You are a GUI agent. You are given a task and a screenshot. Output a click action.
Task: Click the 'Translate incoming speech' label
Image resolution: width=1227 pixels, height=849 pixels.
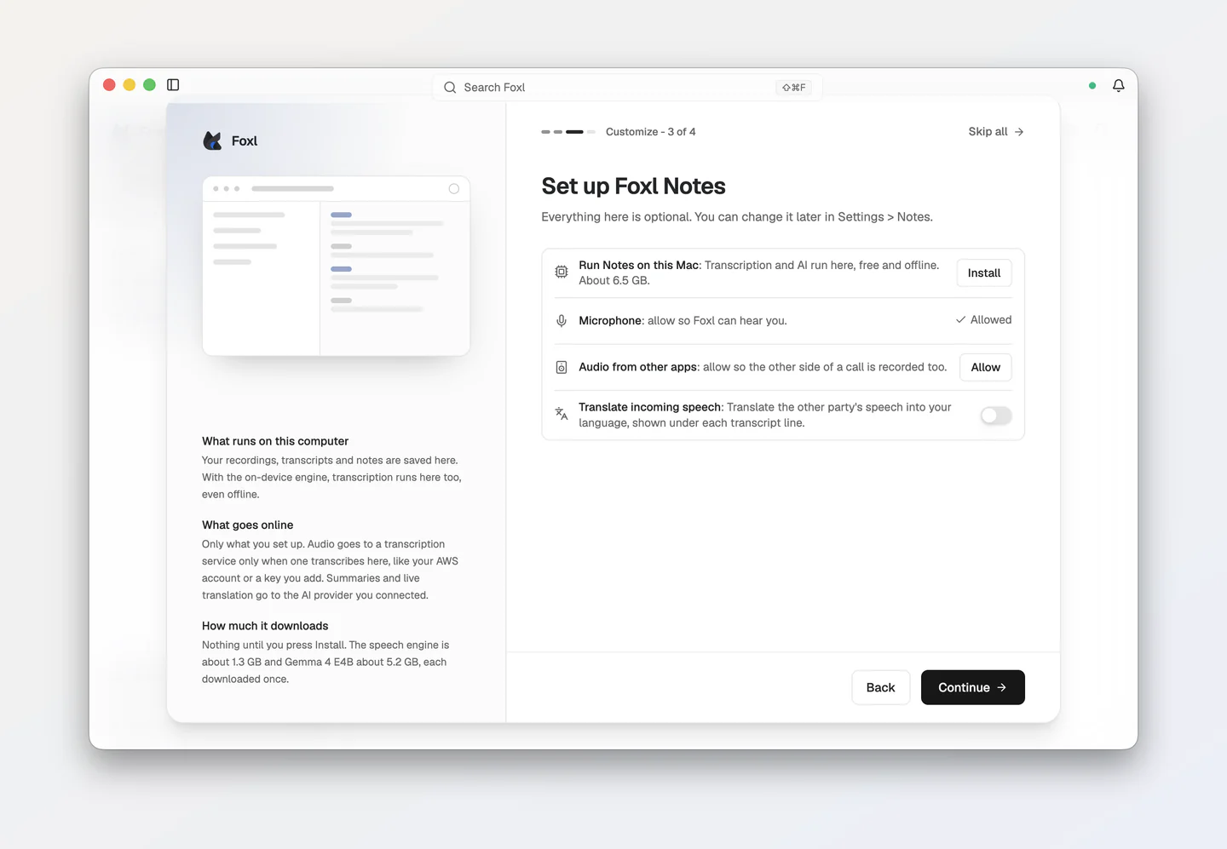(649, 407)
